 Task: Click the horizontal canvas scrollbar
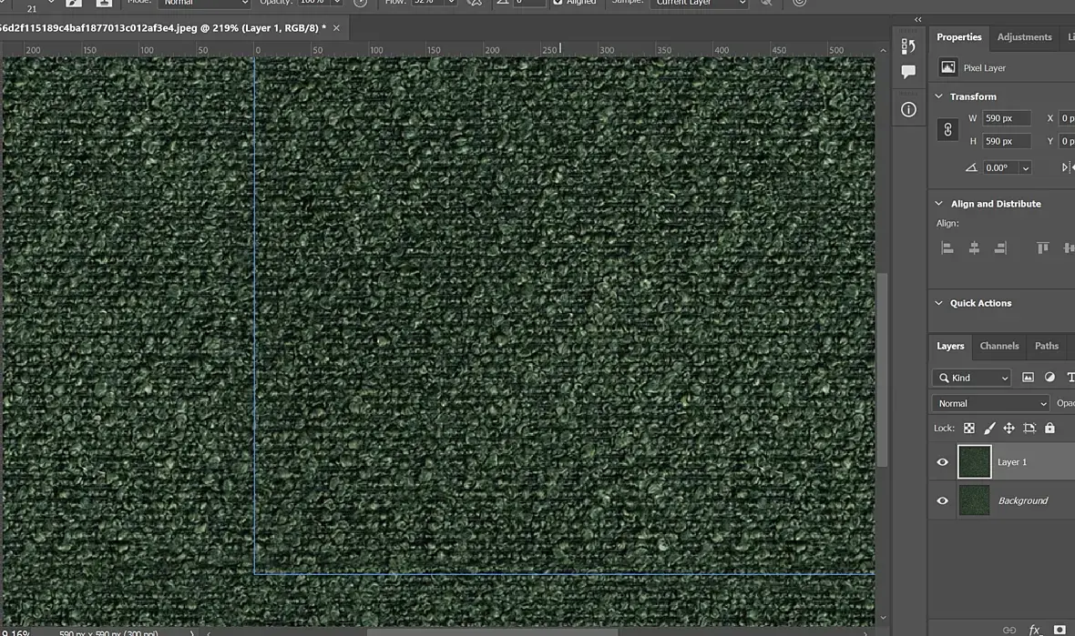[492, 632]
